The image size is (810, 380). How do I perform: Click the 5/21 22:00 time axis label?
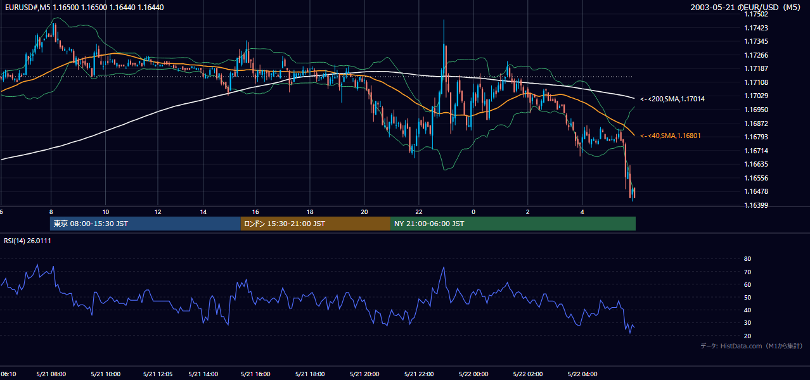pyautogui.click(x=419, y=374)
